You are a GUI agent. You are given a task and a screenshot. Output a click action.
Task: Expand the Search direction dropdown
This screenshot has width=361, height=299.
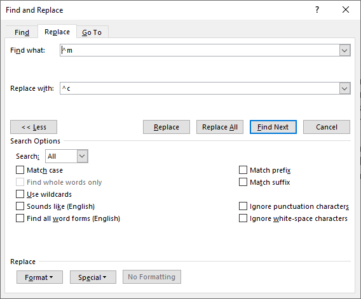(82, 156)
